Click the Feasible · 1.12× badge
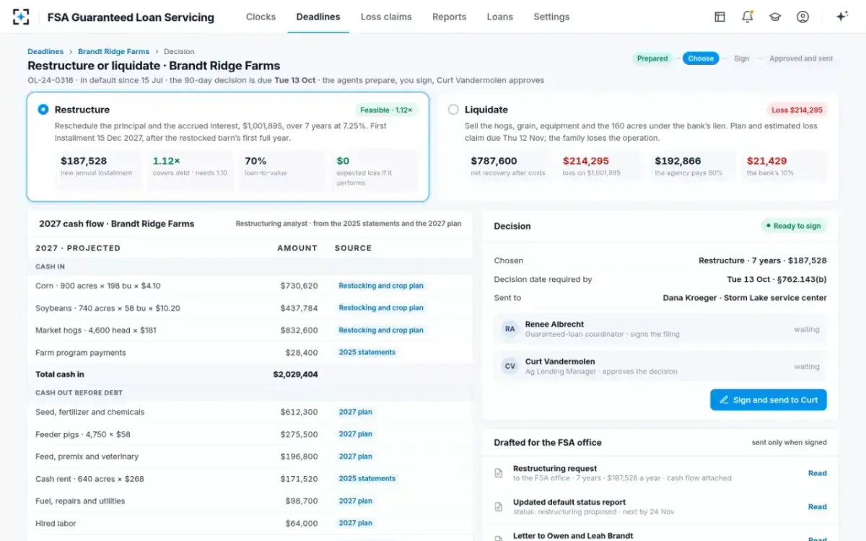This screenshot has height=541, width=866. (x=386, y=110)
